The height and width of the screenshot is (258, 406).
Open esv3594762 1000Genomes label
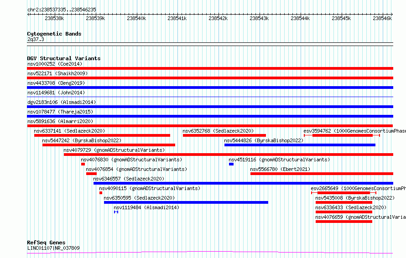pos(355,131)
